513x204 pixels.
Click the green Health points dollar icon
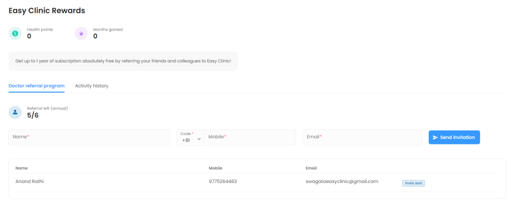15,33
